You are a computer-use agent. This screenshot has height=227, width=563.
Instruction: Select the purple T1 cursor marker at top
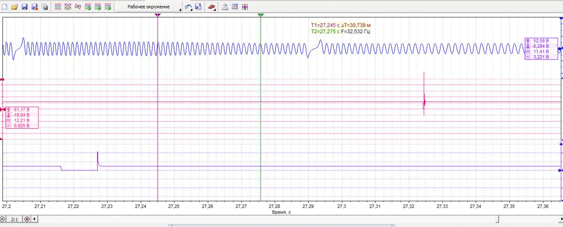[158, 15]
